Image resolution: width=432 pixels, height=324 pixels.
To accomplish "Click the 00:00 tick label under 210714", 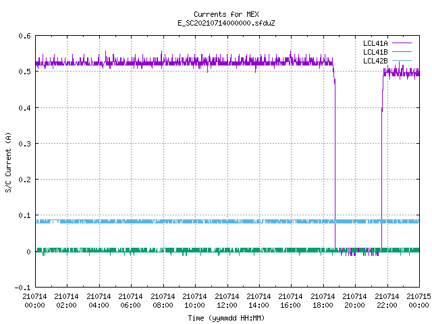I will point(34,305).
